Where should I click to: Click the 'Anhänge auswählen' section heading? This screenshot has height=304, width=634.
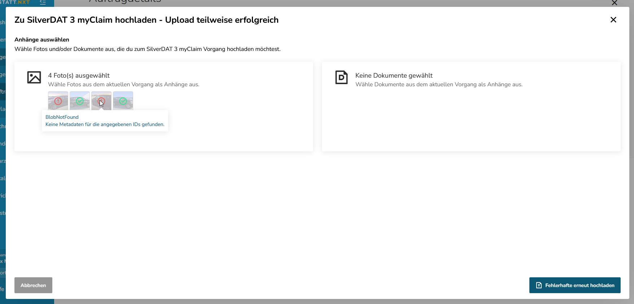(42, 40)
